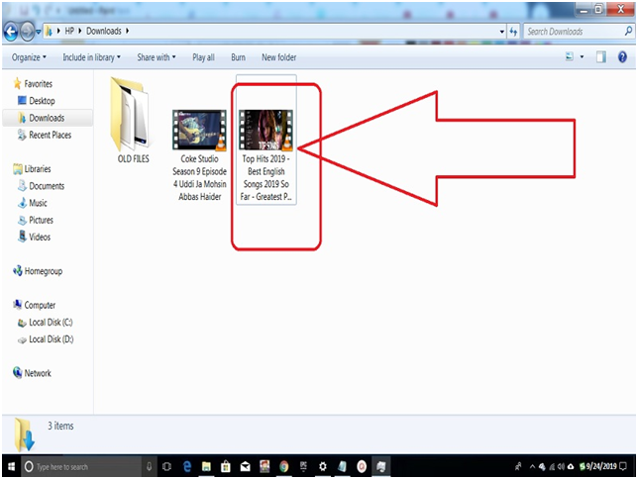Screen dimensions: 638x479
Task: Select the OLD FILES folder icon
Action: (x=130, y=114)
